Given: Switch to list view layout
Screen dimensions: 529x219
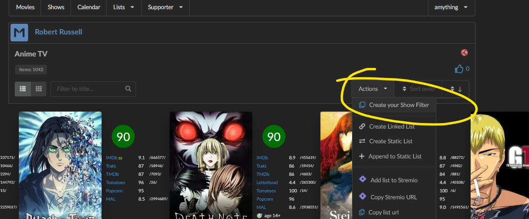Looking at the screenshot, I should (23, 89).
